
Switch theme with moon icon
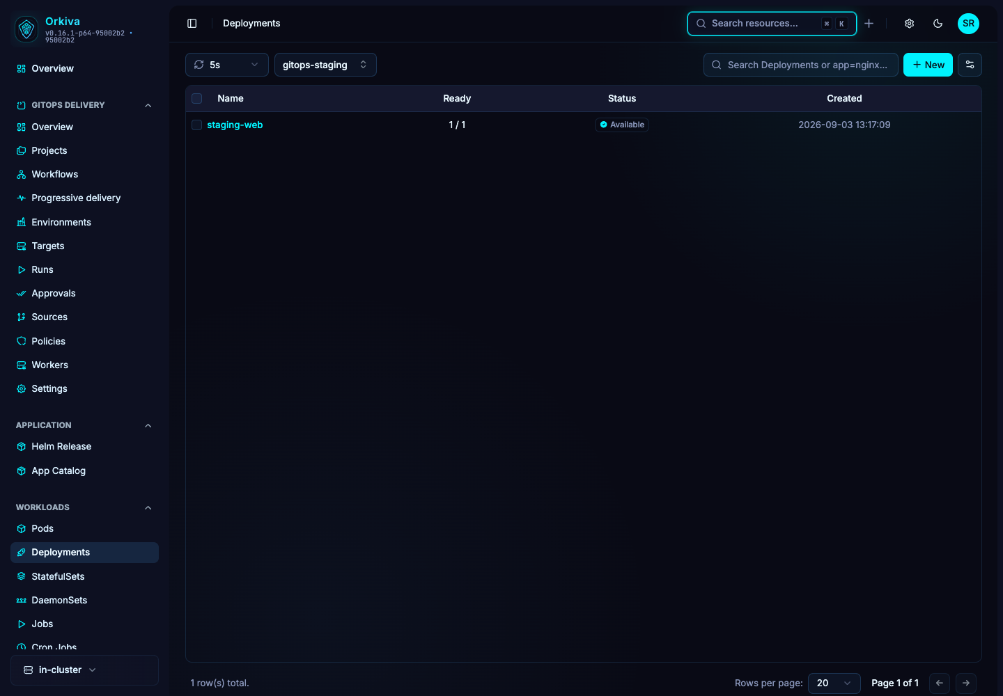coord(938,24)
